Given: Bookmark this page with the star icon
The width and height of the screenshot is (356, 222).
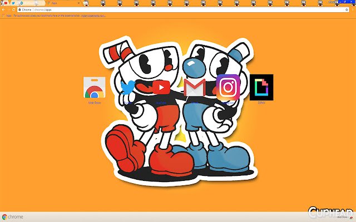Looking at the screenshot, I should (347, 10).
